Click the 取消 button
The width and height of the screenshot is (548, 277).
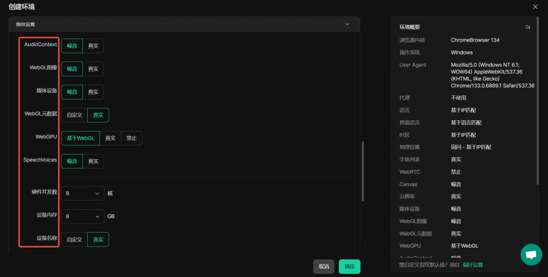(324, 266)
